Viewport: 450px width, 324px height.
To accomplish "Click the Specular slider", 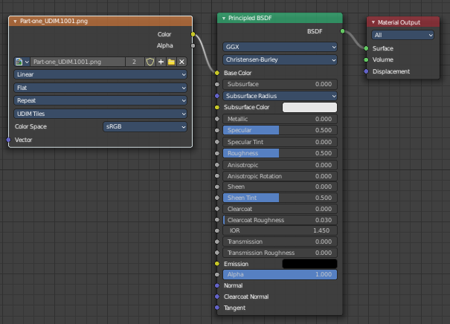I will click(280, 130).
